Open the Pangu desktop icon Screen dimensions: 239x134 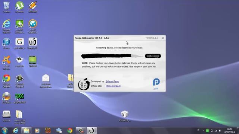32,44
